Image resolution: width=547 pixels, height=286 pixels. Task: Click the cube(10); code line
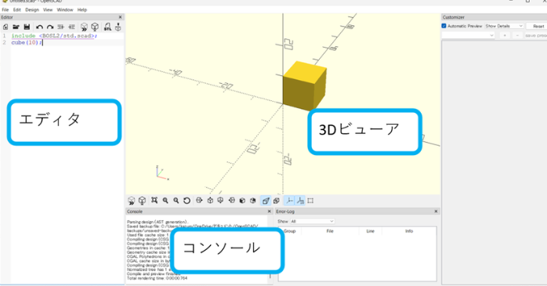[27, 42]
